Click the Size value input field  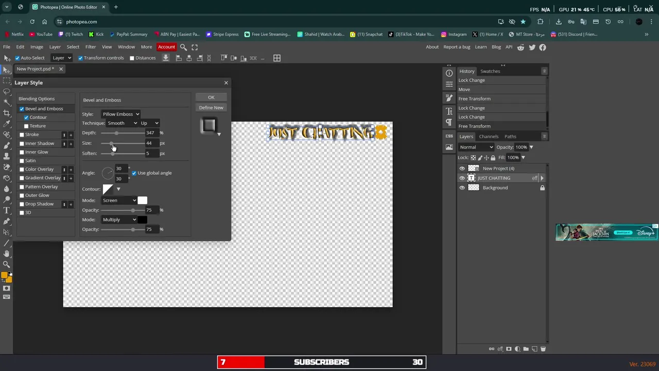point(152,143)
